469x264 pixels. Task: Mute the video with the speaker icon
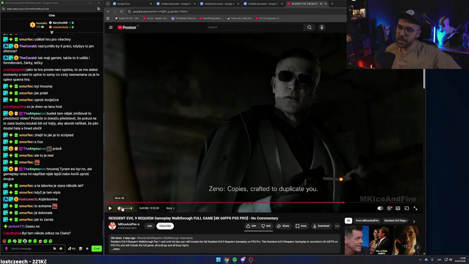point(120,208)
